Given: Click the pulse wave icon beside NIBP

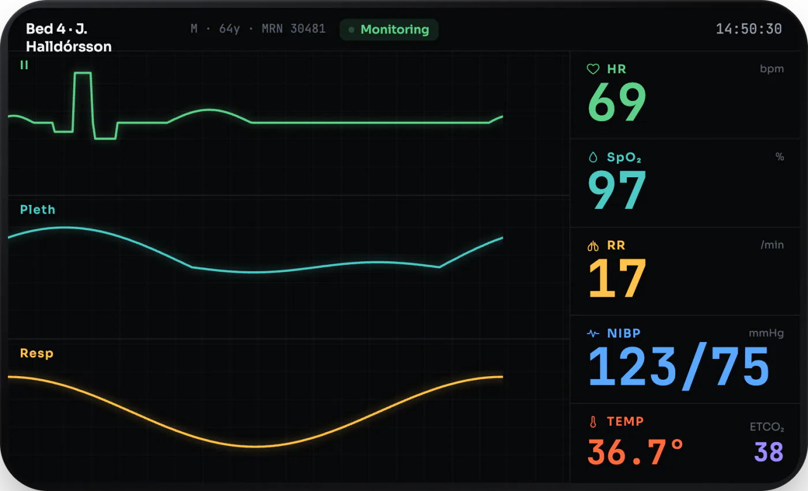Looking at the screenshot, I should coord(593,333).
